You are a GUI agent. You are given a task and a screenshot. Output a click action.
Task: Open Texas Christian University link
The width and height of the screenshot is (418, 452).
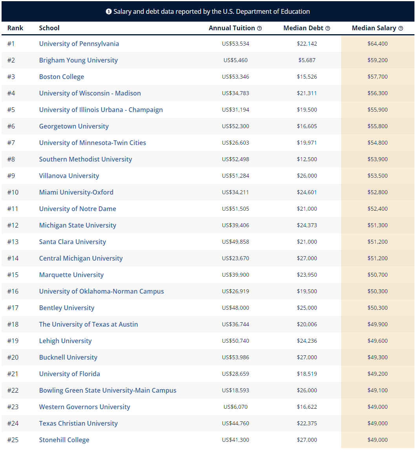coord(78,423)
